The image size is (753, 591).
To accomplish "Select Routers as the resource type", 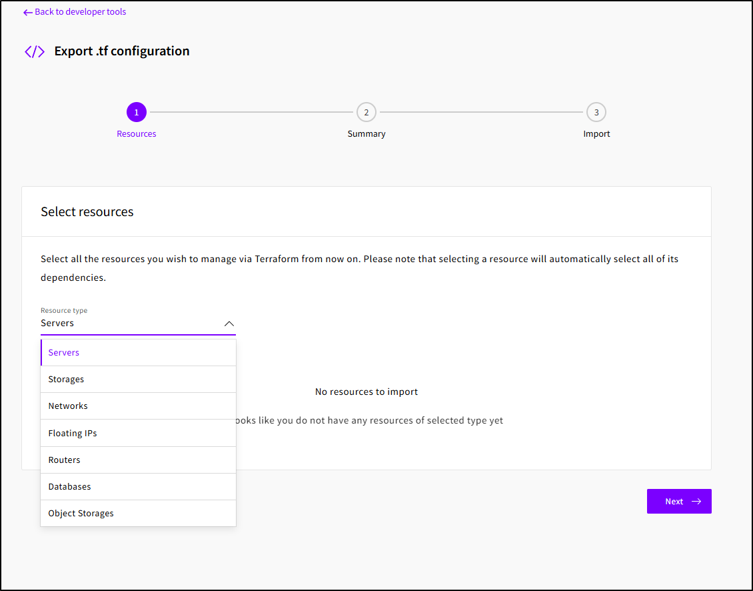I will pyautogui.click(x=64, y=460).
